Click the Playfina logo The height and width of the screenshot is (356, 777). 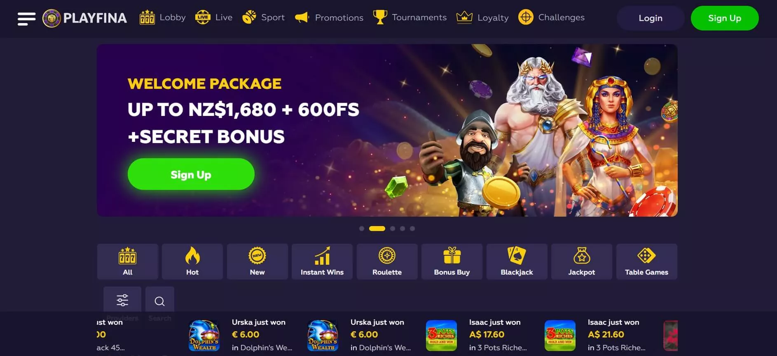tap(85, 18)
